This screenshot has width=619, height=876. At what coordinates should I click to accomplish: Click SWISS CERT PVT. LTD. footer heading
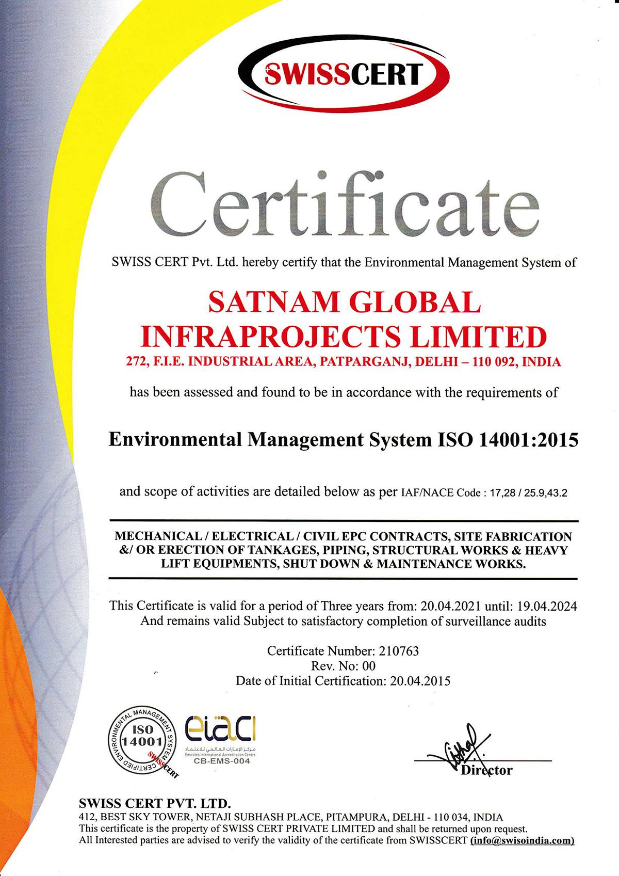(155, 804)
